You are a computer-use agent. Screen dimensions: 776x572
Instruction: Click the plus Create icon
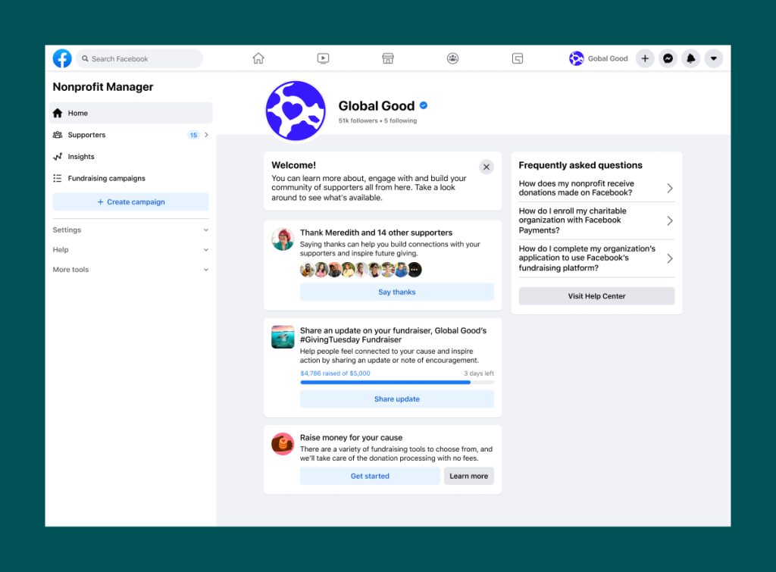[645, 58]
